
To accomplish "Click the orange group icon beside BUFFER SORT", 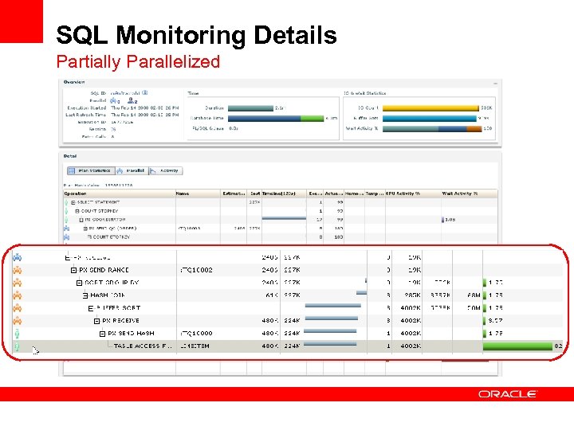I will point(18,308).
